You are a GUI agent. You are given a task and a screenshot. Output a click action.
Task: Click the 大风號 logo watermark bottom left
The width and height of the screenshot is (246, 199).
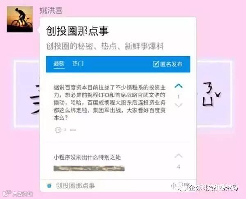pos(18,194)
